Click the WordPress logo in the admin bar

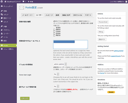point(2,1)
